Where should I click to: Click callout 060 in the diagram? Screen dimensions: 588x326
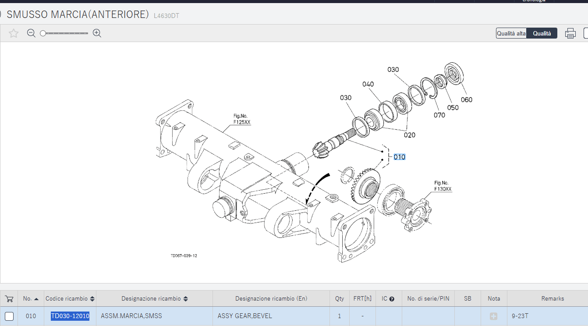[467, 100]
